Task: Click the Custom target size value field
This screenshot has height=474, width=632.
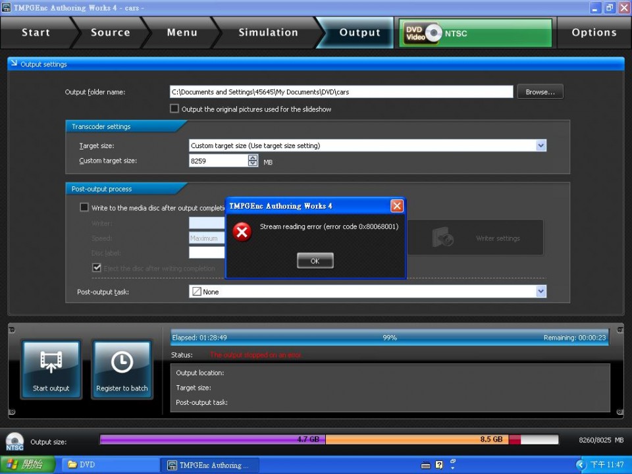Action: 219,161
